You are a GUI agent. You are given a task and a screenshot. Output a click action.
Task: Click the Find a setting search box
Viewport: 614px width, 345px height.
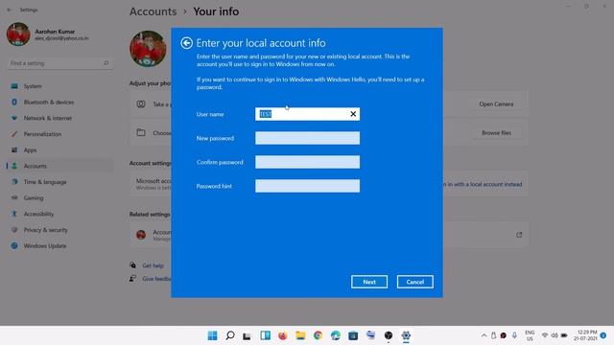(59, 63)
